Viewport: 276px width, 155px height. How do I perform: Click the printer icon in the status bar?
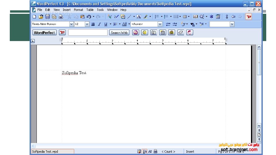[156, 151]
